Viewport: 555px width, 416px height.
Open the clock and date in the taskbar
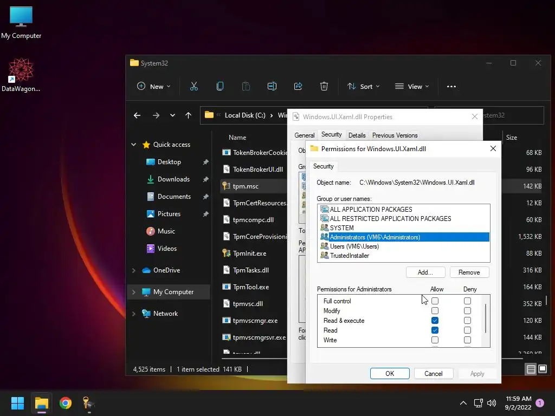[518, 403]
